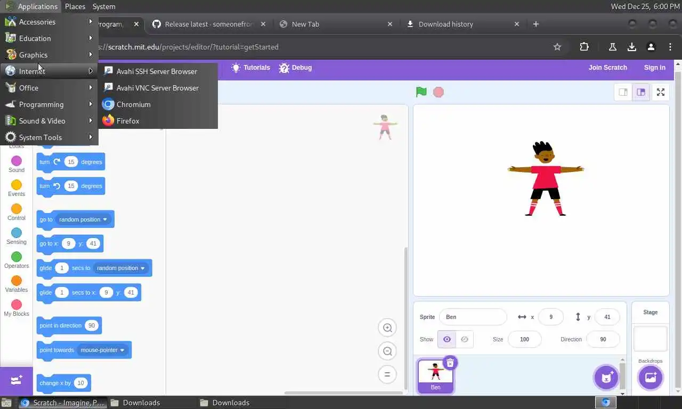682x409 pixels.
Task: Select the Sound block category
Action: 17,164
